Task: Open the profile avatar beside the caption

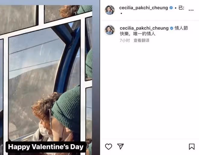Action: coord(110,30)
